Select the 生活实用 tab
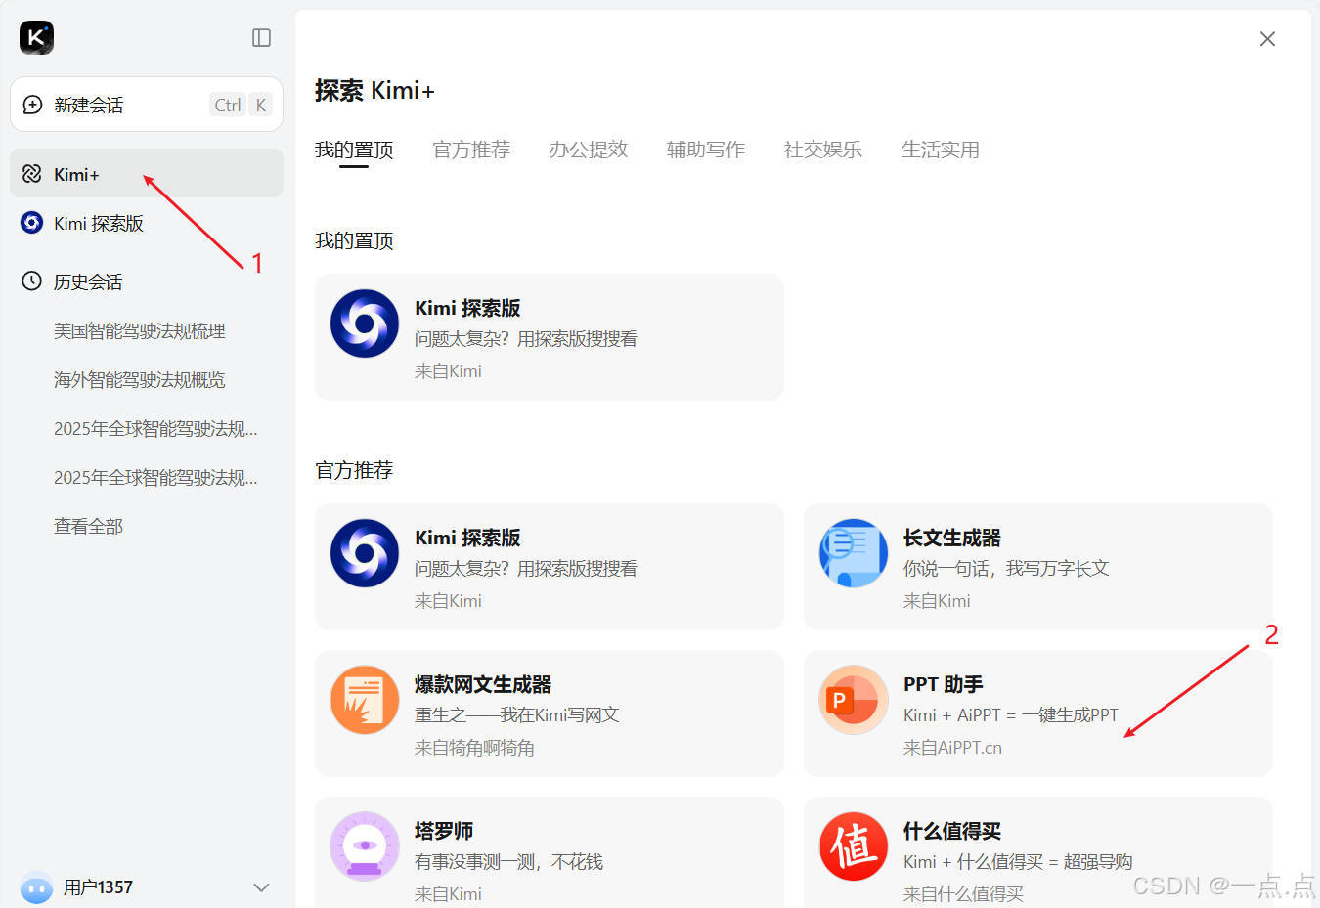The width and height of the screenshot is (1320, 908). point(941,150)
